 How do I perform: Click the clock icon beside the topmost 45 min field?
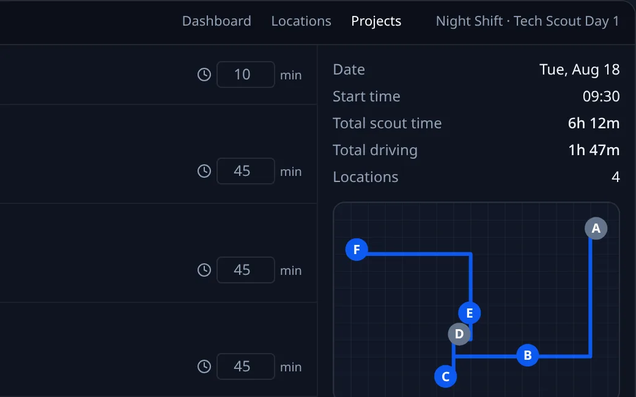pyautogui.click(x=204, y=171)
